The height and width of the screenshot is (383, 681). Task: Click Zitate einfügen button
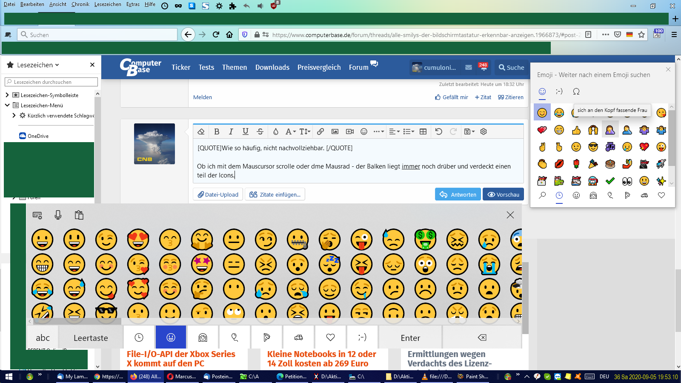point(275,194)
